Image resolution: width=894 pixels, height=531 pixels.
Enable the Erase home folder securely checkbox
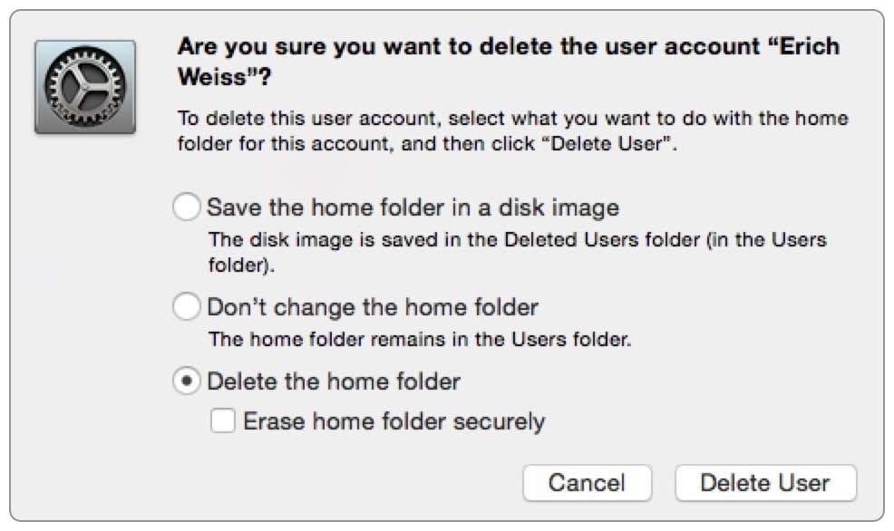[223, 421]
